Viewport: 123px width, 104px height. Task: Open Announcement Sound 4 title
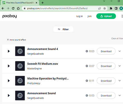coord(43,49)
